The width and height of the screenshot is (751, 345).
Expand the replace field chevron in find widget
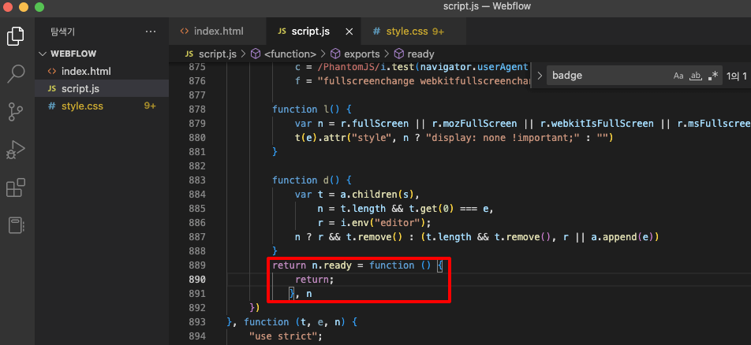[x=540, y=76]
